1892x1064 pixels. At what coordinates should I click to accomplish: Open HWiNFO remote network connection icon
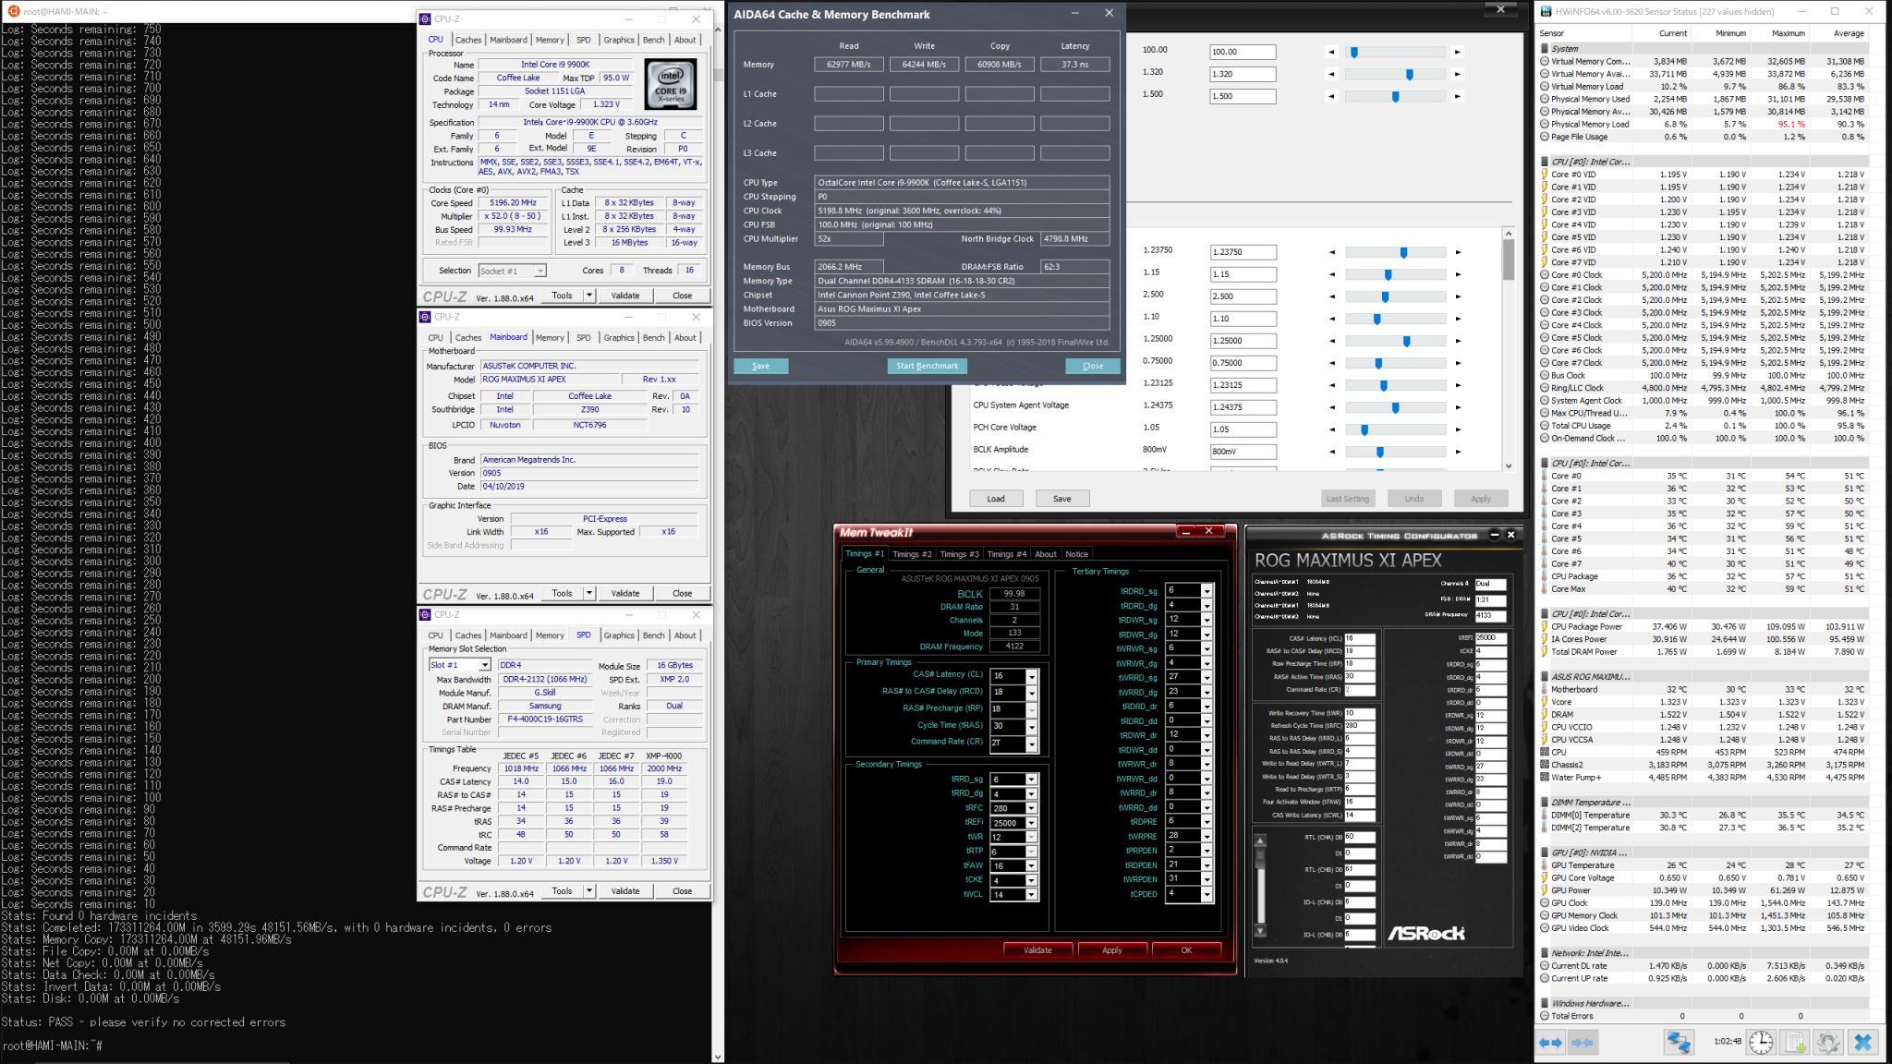pos(1679,1043)
